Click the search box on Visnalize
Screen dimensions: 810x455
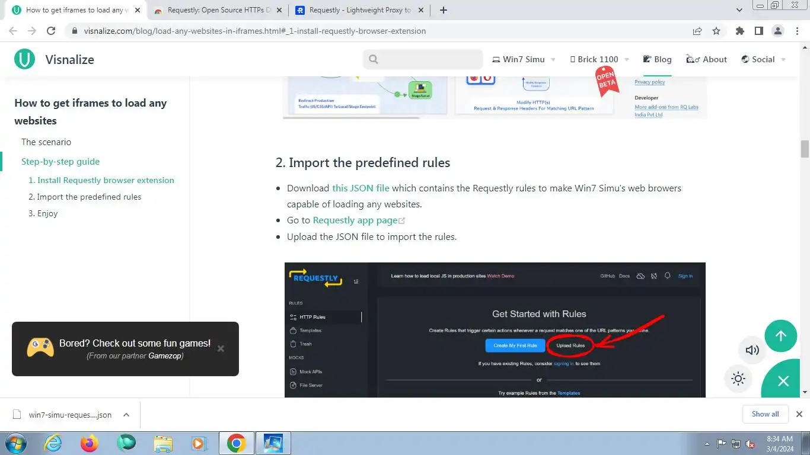[423, 59]
